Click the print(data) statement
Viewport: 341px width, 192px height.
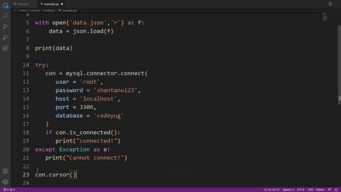(54, 48)
